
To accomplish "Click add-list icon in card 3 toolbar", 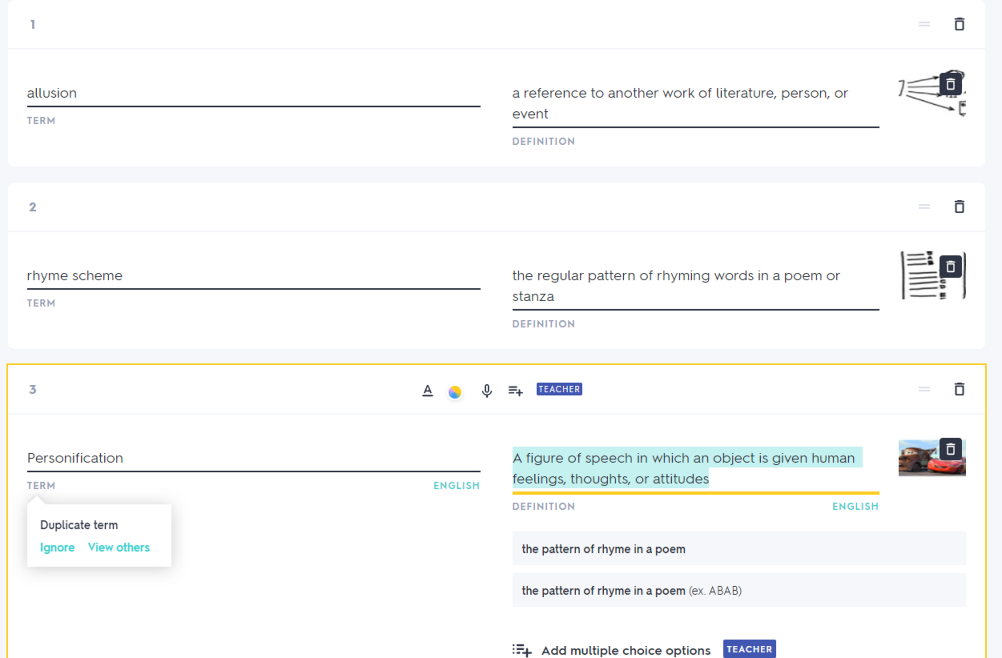I will [515, 391].
